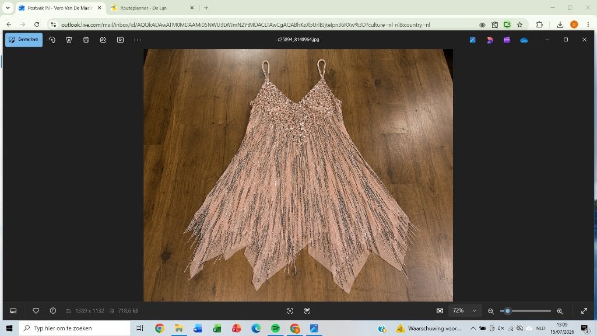This screenshot has width=597, height=336.
Task: Open File Explorer from taskbar
Action: click(179, 328)
